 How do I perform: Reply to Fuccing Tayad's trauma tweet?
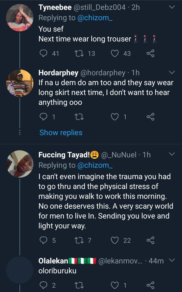(x=44, y=240)
